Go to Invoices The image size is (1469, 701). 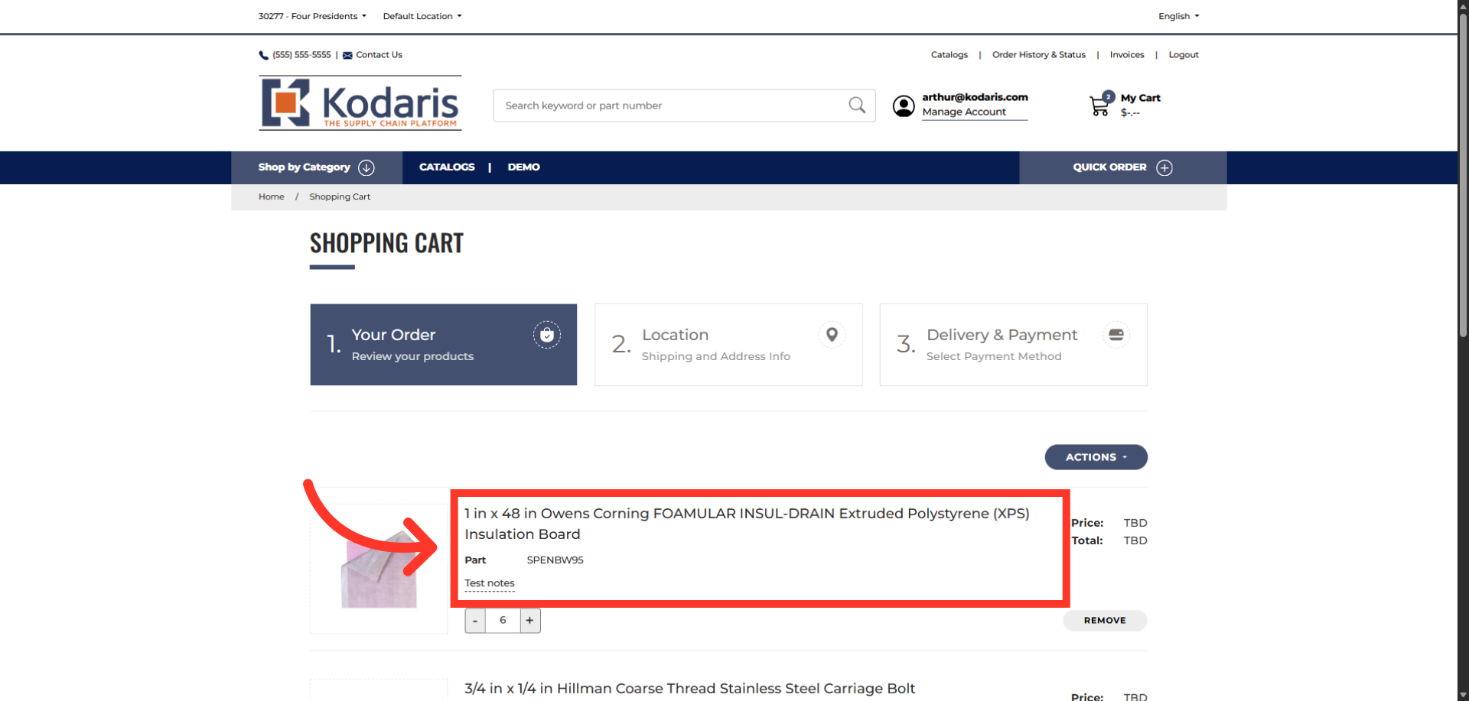click(x=1127, y=55)
